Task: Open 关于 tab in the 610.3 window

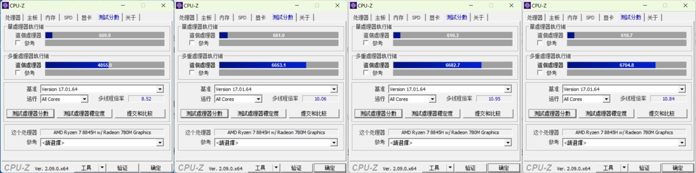Action: tap(478, 18)
